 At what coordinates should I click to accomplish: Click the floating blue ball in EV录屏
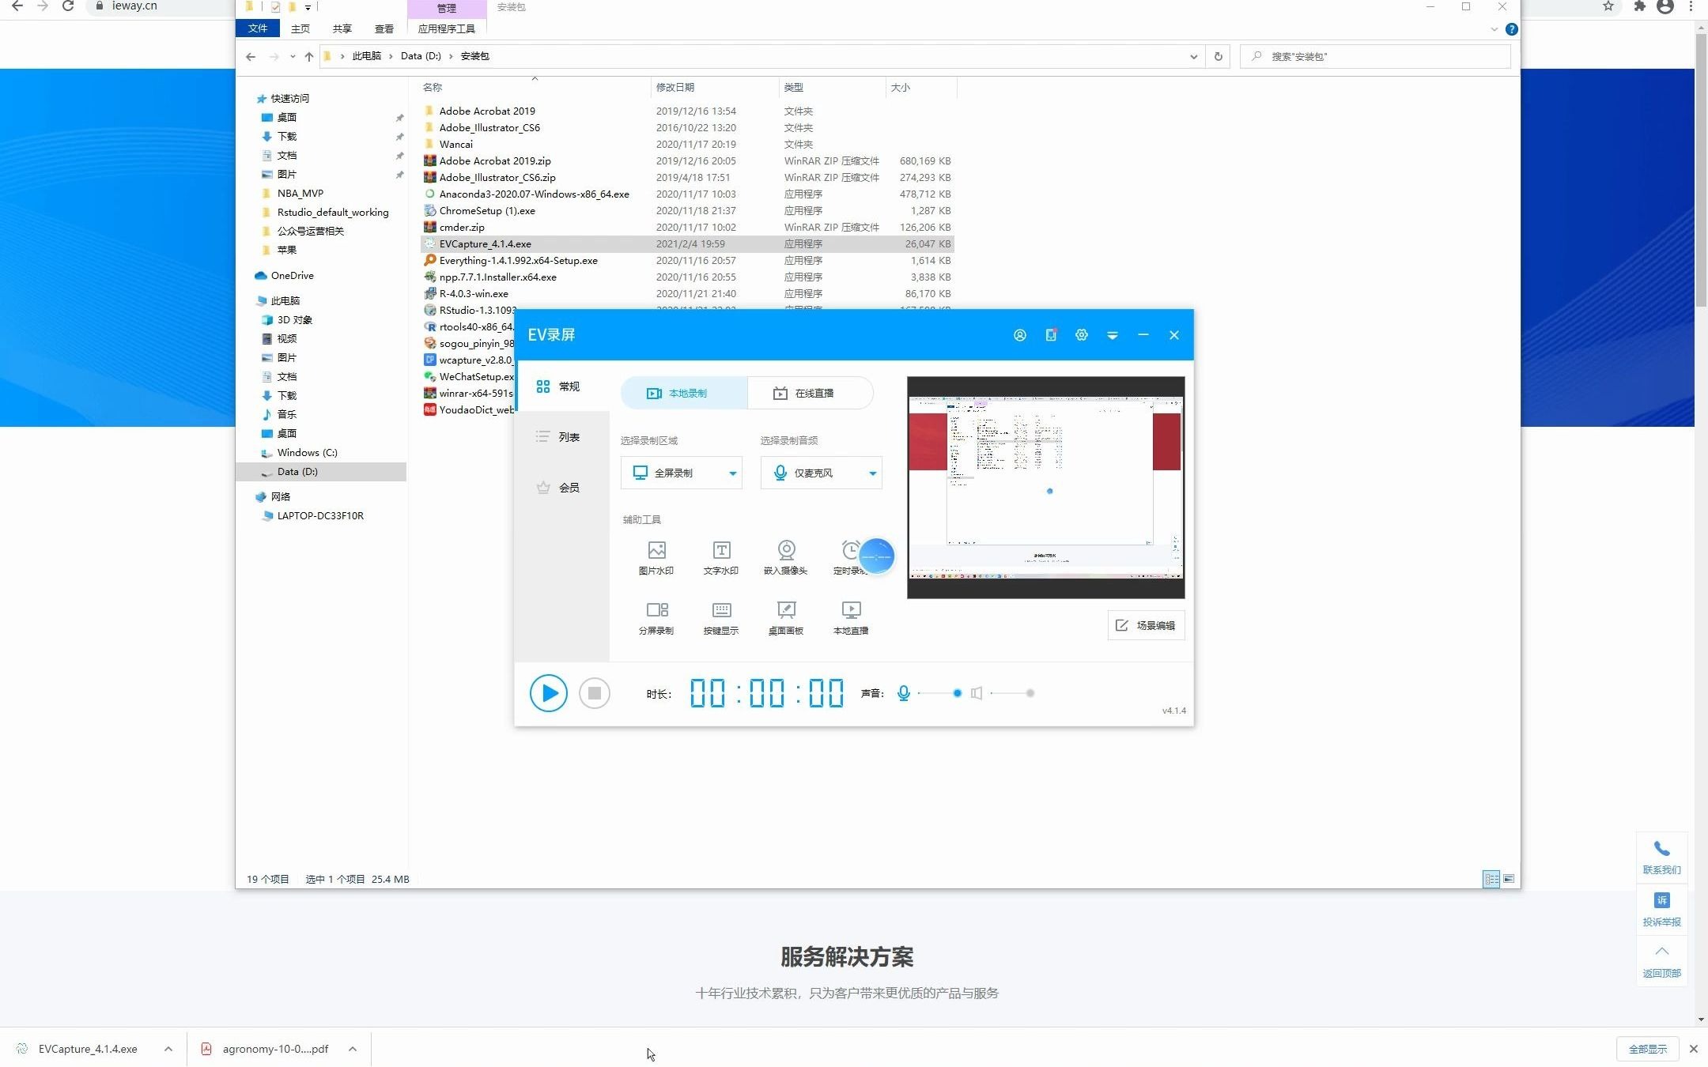[x=876, y=556]
